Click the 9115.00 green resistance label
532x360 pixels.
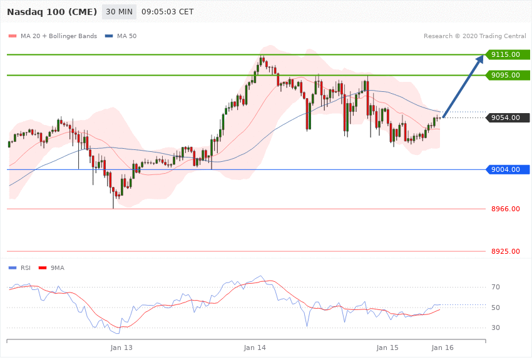click(508, 54)
